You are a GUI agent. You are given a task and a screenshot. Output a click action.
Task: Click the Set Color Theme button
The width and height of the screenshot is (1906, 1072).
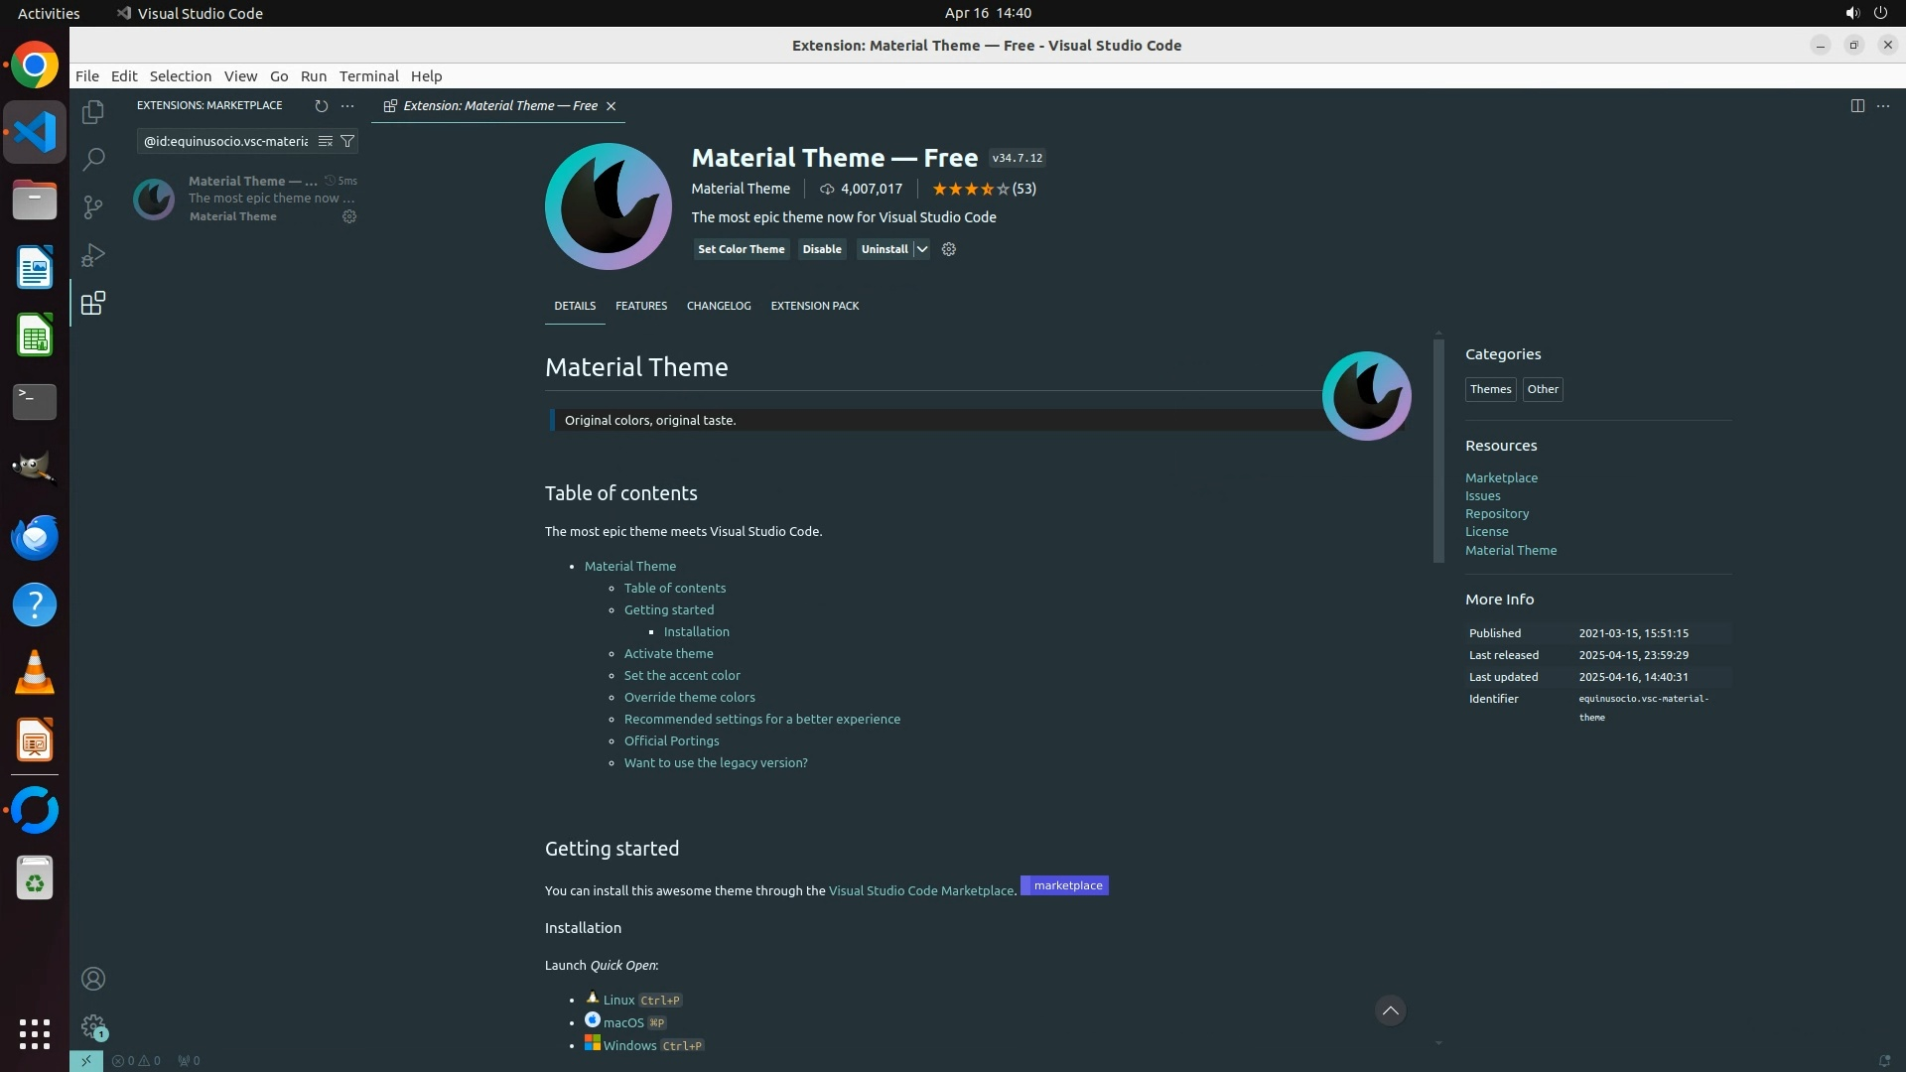[x=741, y=249]
